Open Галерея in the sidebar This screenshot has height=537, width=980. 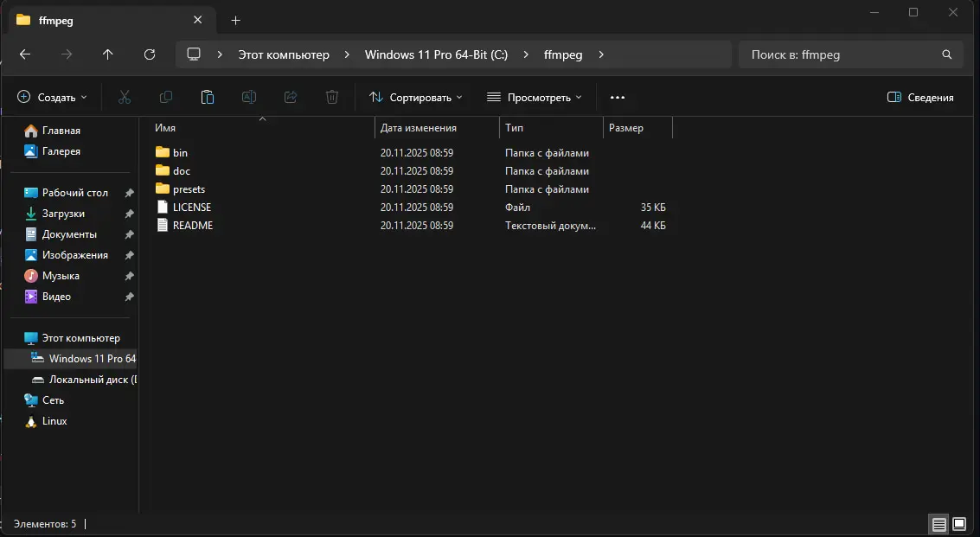(61, 151)
